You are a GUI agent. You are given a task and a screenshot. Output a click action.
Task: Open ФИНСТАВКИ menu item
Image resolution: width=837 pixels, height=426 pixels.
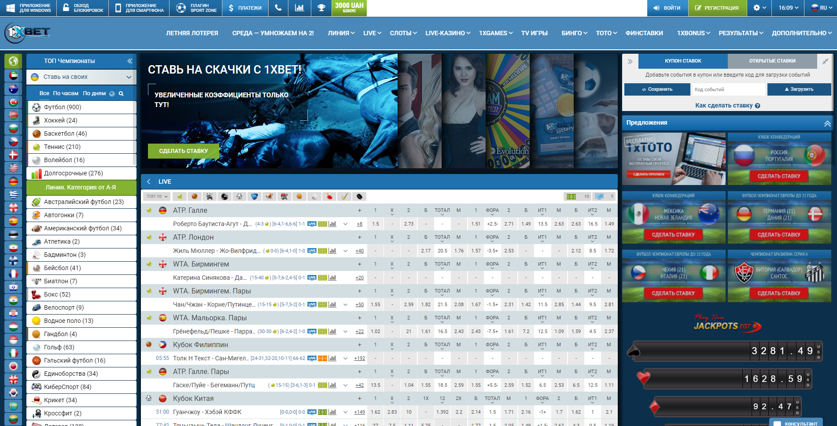coord(644,33)
